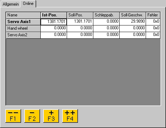The width and height of the screenshot is (166, 128).
Task: Click Servo Axis1 Ist-Pos. value 1381.1701
Action: [x=54, y=22]
